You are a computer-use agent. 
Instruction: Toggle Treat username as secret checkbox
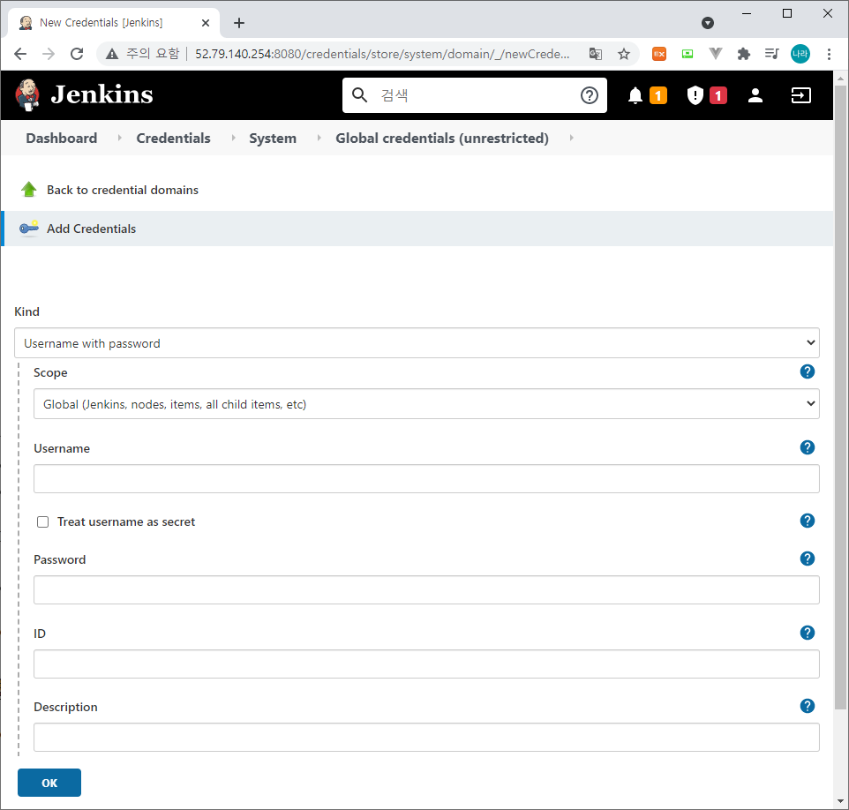(x=42, y=522)
